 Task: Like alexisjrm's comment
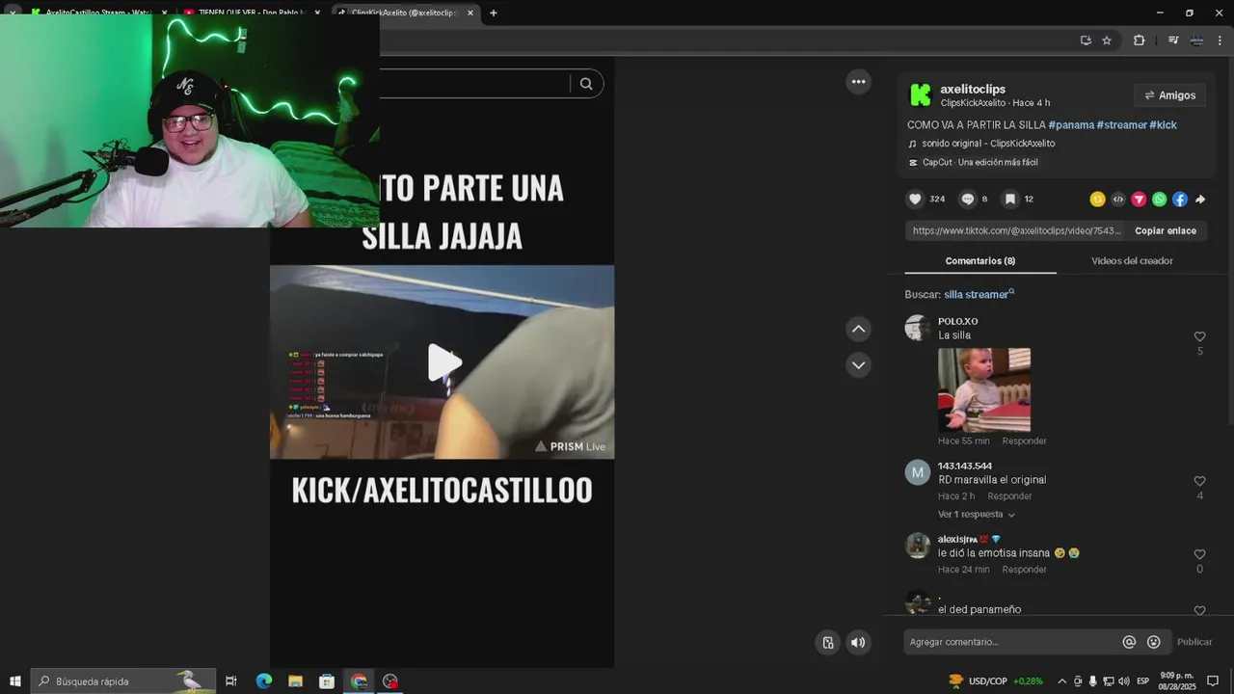[x=1200, y=554]
